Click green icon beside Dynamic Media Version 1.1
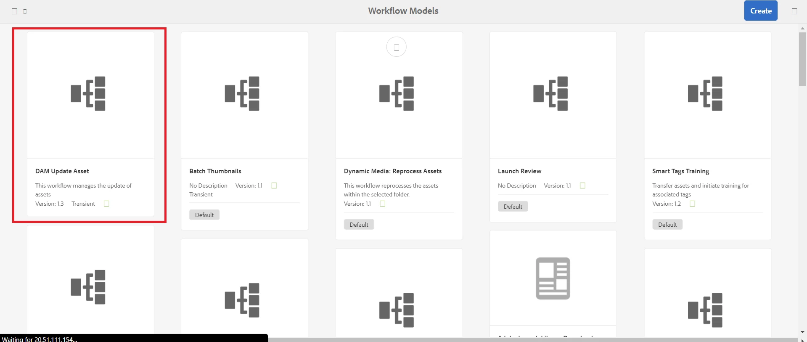Viewport: 807px width, 342px height. [x=383, y=204]
